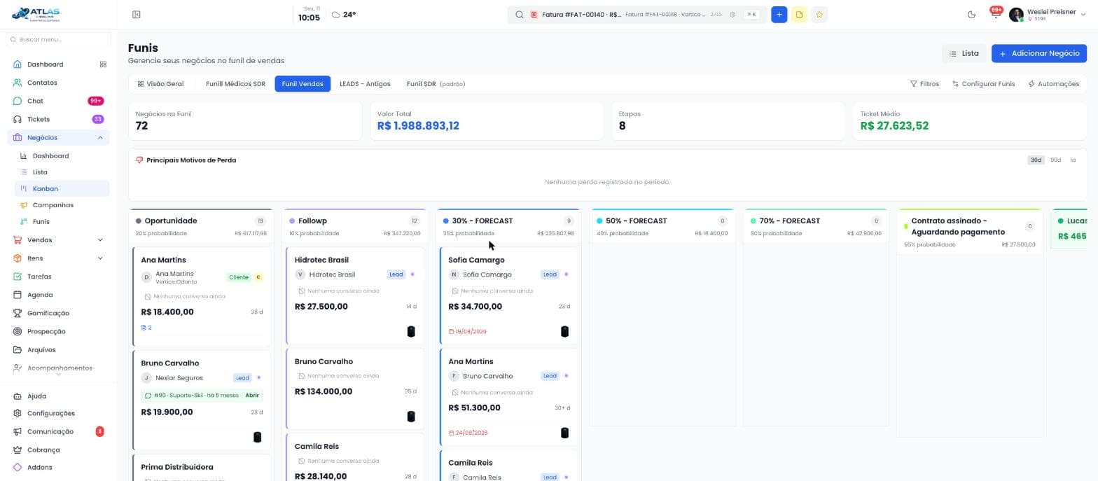Open Ajuda help page
1098x481 pixels.
coord(36,396)
